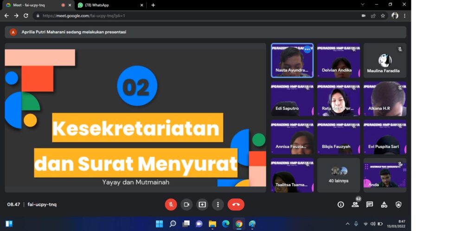Screen dimensions: 475x231
Task: Show the participants list with 62 badge
Action: coord(355,204)
